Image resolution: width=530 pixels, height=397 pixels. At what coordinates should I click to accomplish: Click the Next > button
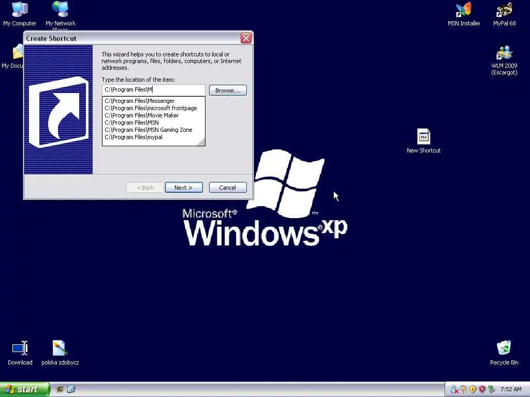[184, 188]
